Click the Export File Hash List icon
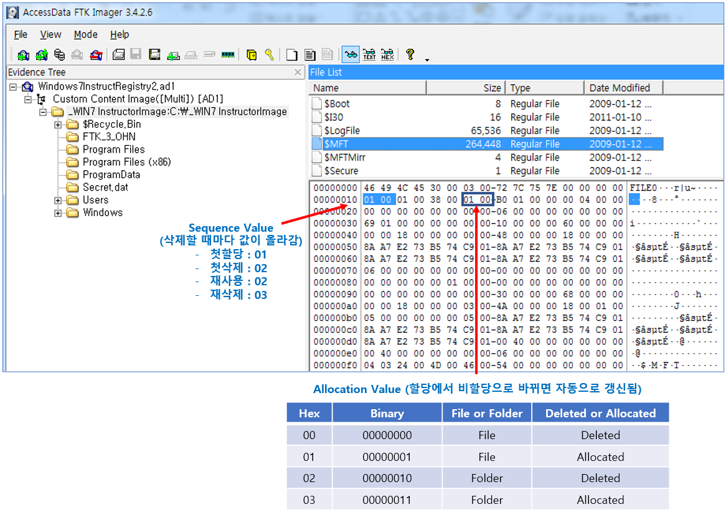726x512 pixels. tap(309, 55)
